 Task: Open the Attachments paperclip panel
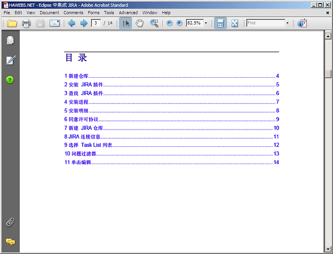point(10,222)
